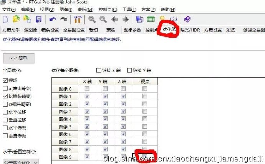Open the 控制点(C) menu

tap(108, 10)
